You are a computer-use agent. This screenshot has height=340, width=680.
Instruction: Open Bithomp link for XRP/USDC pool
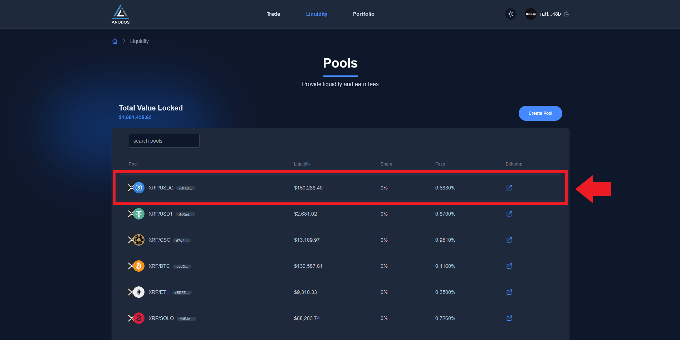pos(509,188)
